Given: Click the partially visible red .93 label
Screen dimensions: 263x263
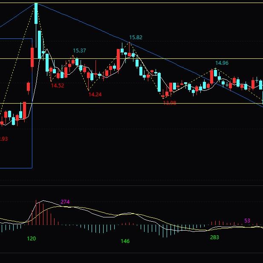Looking at the screenshot, I should pos(4,139).
